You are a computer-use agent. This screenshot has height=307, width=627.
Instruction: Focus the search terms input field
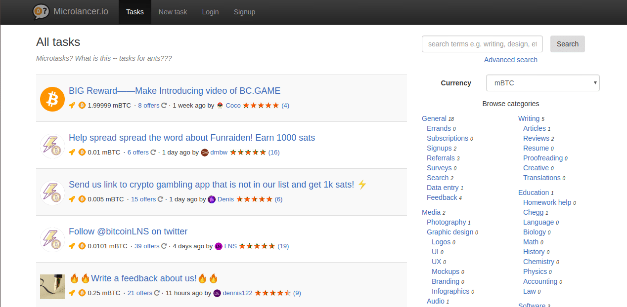[482, 44]
